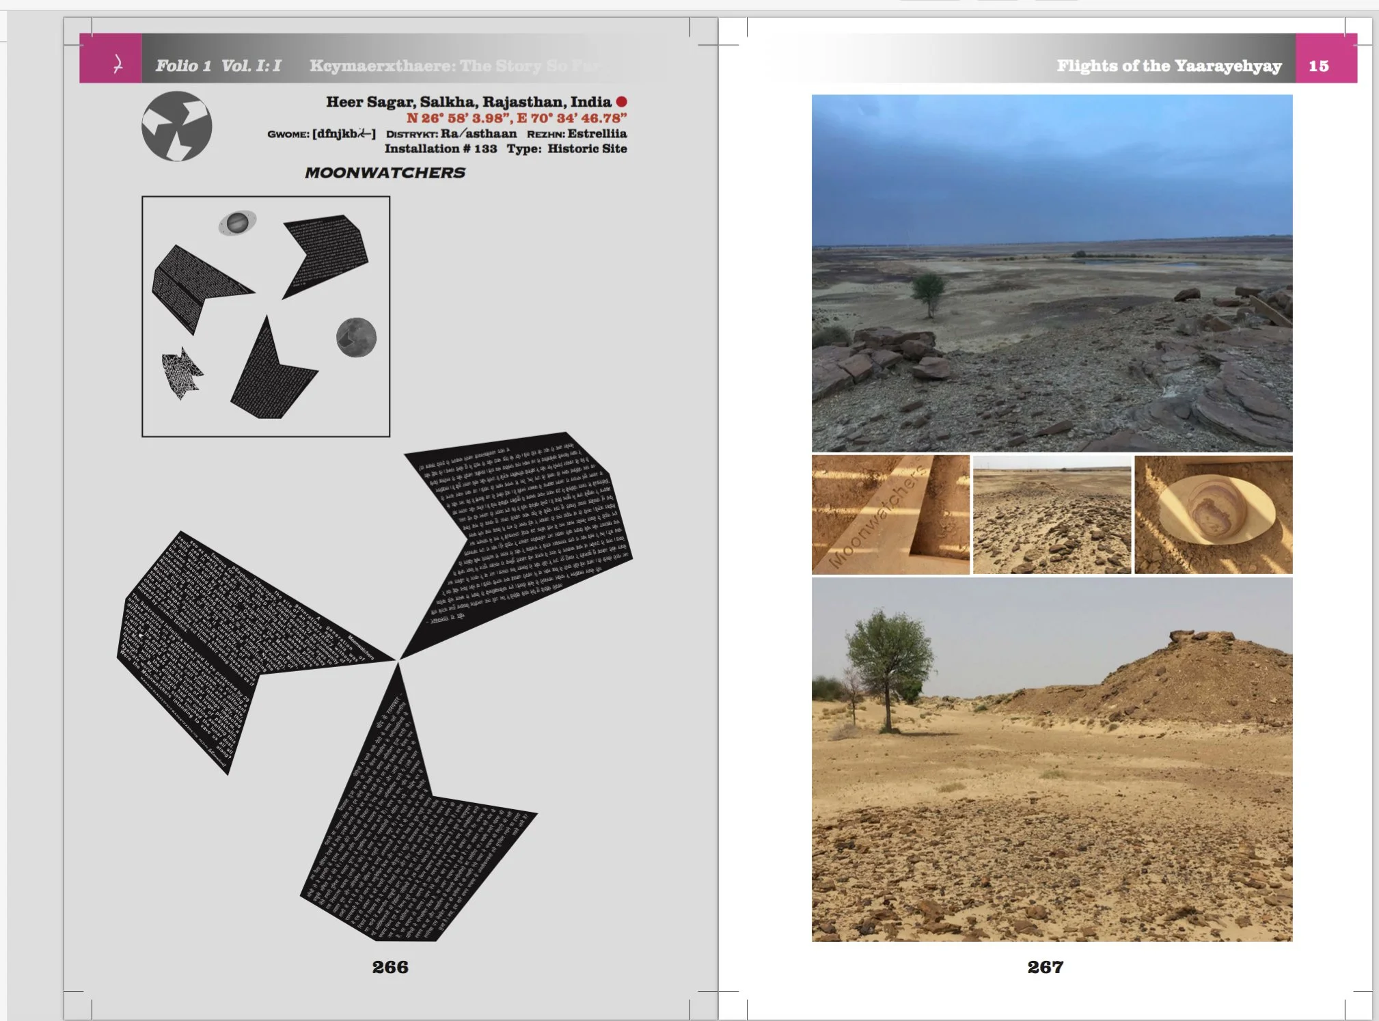The width and height of the screenshot is (1379, 1021).
Task: Select the middle rocky ground thumbnail photo
Action: coord(1052,515)
